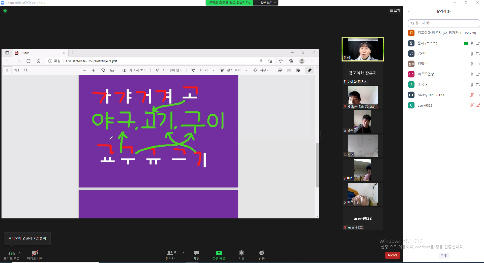Expand the audio options caret

click(x=20, y=253)
